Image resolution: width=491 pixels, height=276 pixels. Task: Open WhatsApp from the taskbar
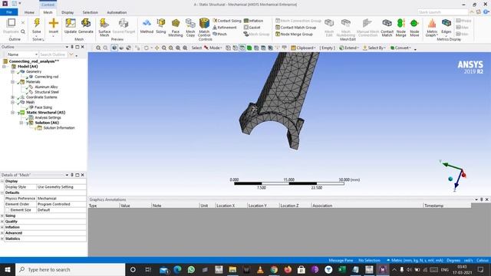pos(191,269)
